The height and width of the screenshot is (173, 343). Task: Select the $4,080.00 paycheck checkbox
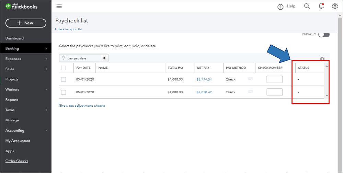tap(64, 92)
